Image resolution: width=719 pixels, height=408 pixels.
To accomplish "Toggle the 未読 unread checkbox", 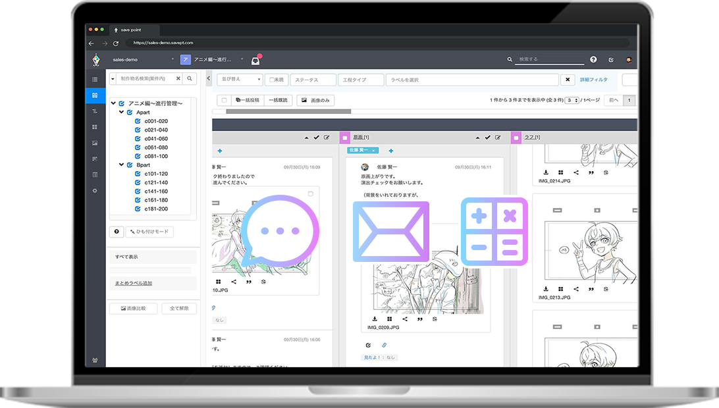I will pyautogui.click(x=271, y=80).
